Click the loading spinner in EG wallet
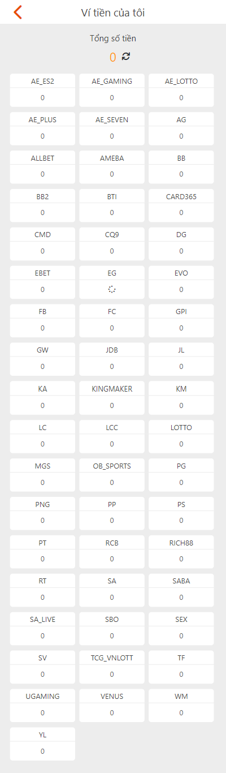 pos(112,289)
